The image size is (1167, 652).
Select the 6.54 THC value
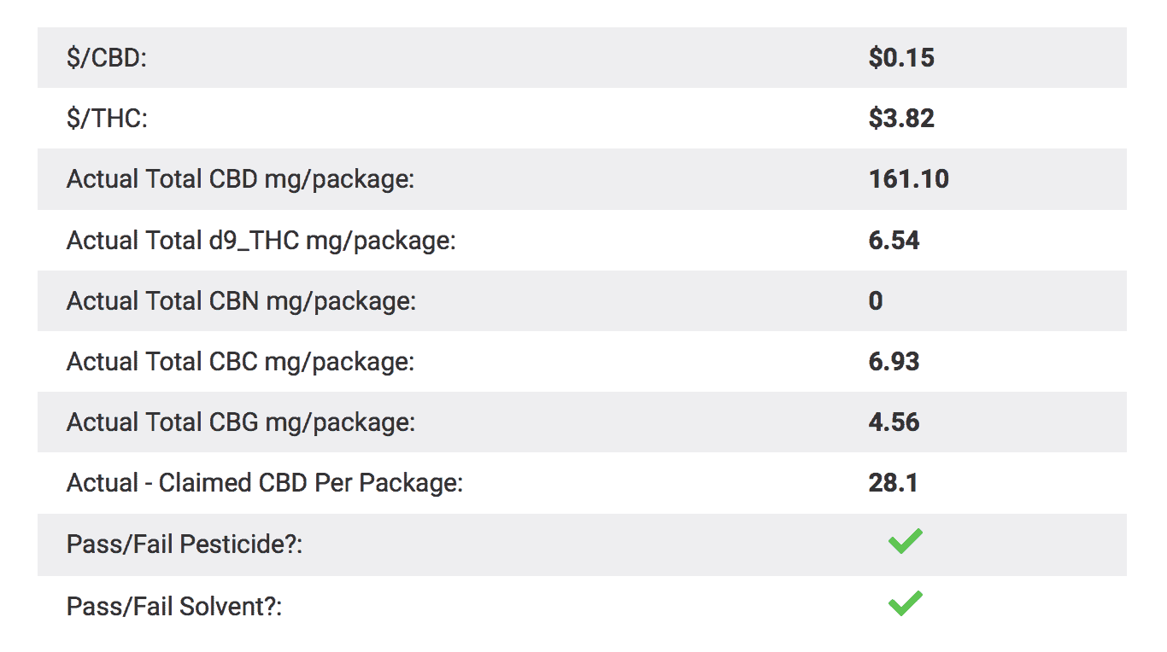894,240
